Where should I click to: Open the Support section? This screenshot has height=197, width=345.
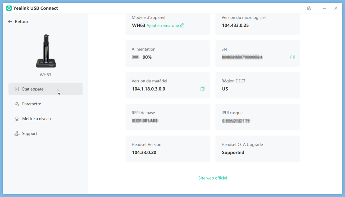point(46,133)
